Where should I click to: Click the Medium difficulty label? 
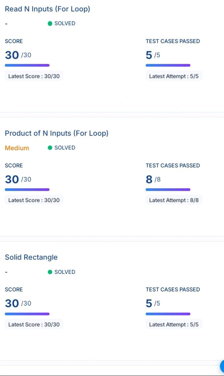coord(17,148)
